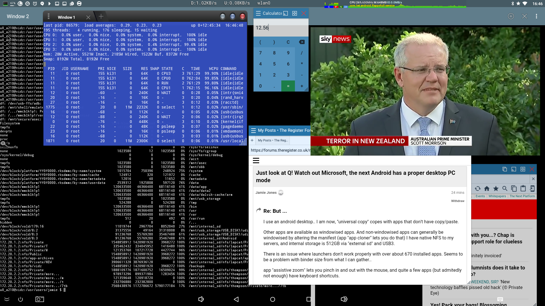The image size is (545, 306).
Task: Click the Withdraw link on the post
Action: [x=458, y=201]
